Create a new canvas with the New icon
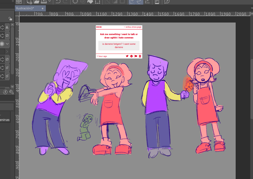 pyautogui.click(x=29, y=2)
